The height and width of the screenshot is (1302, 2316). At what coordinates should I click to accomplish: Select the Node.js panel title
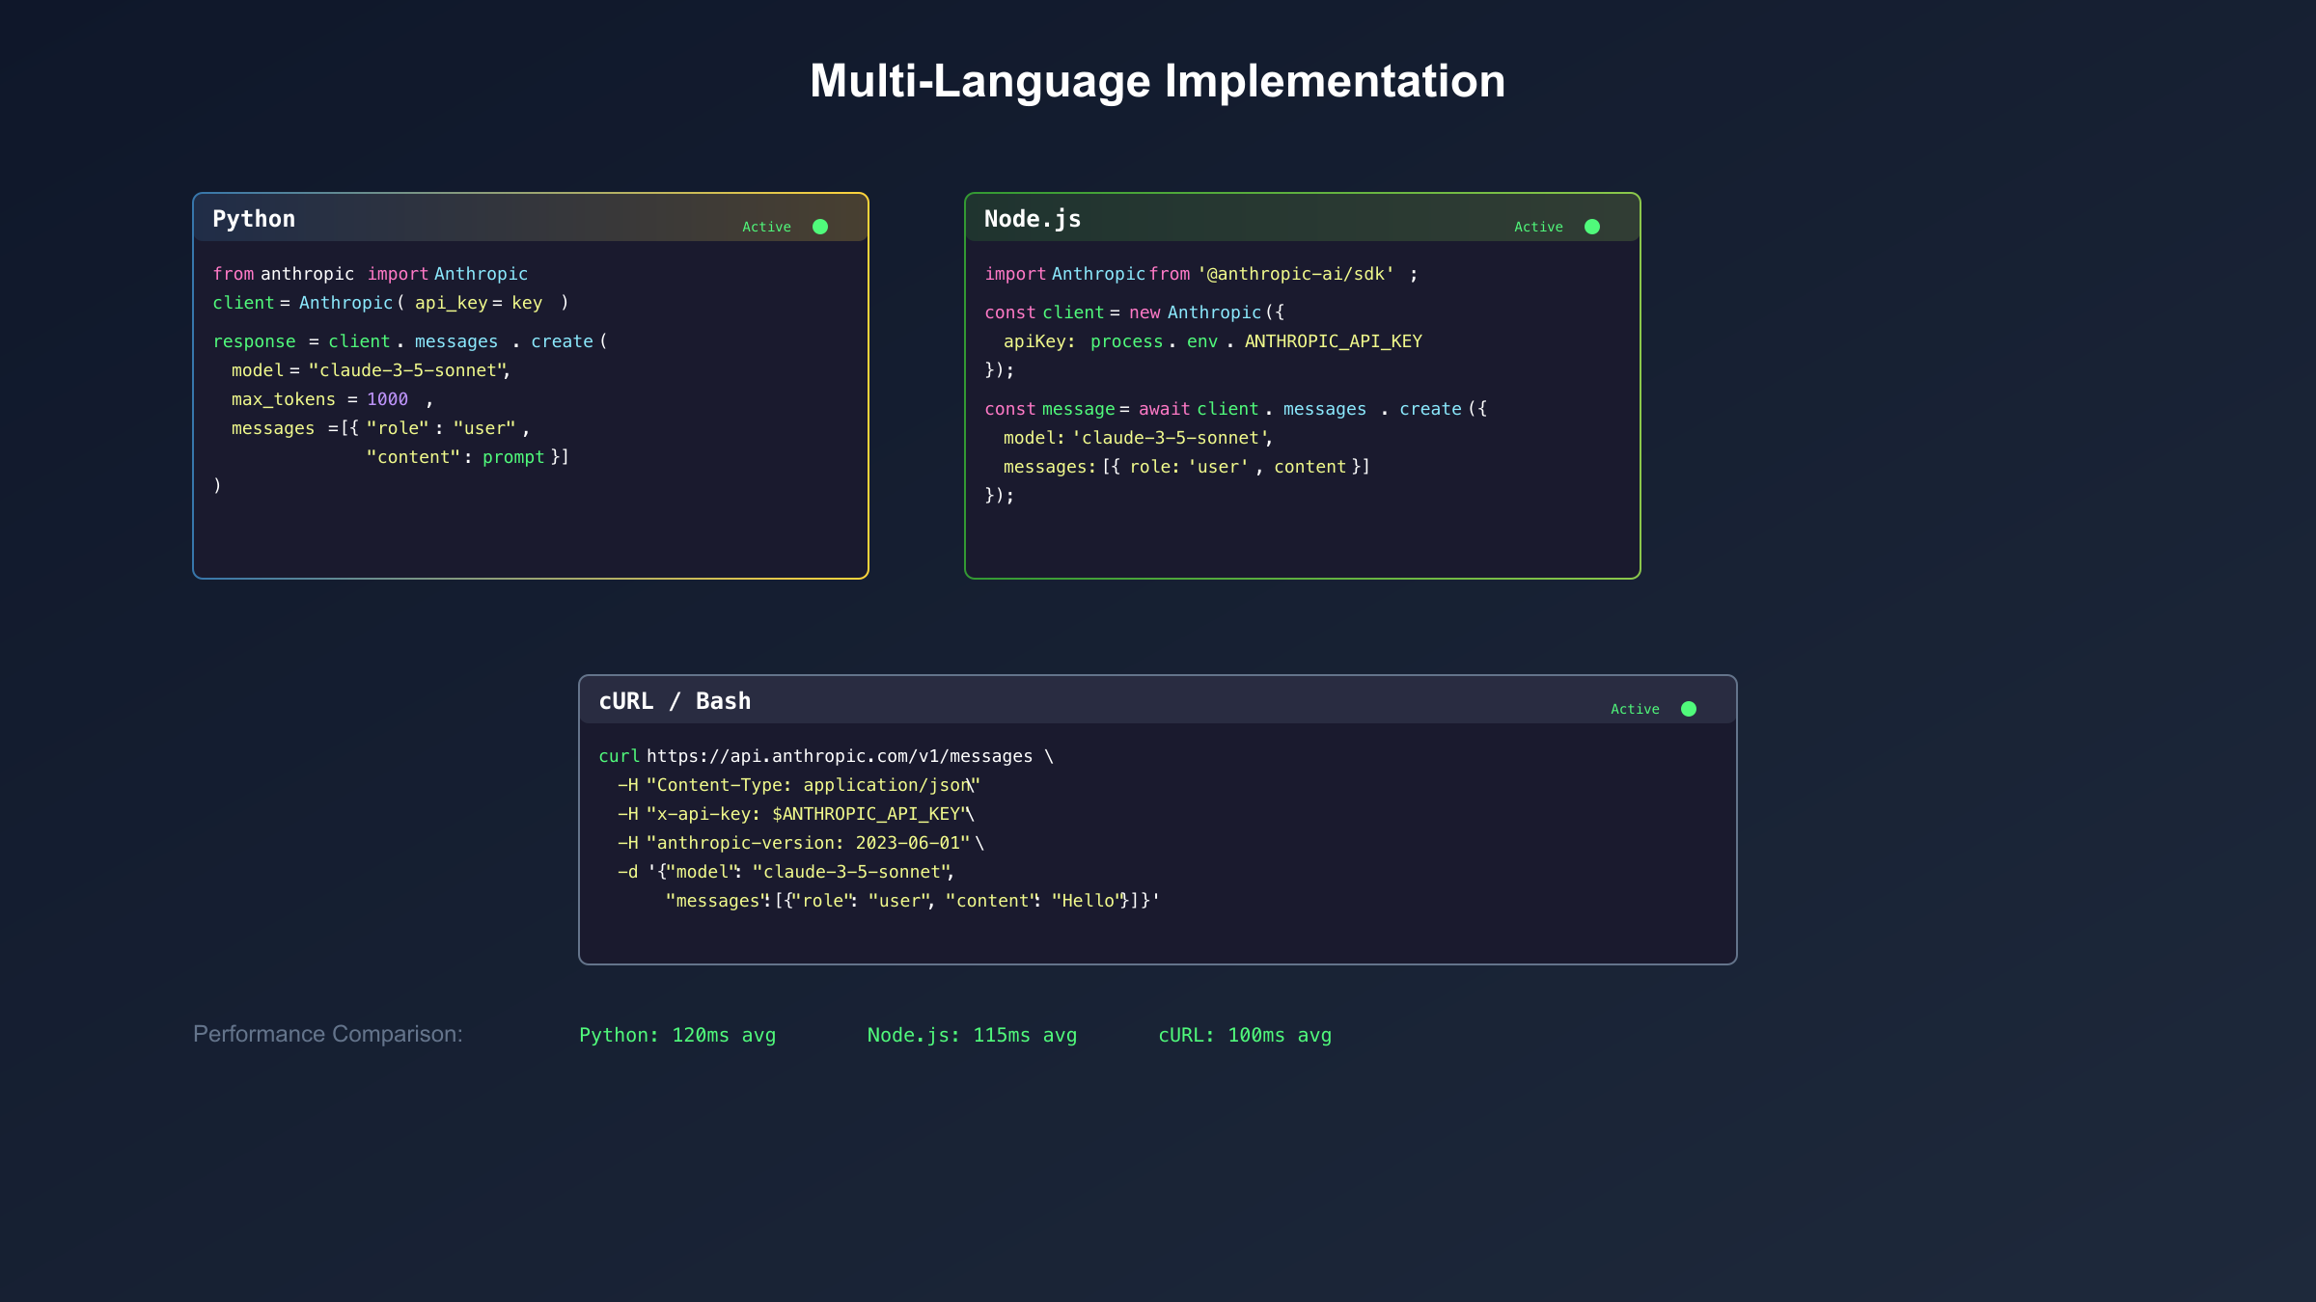point(1033,219)
